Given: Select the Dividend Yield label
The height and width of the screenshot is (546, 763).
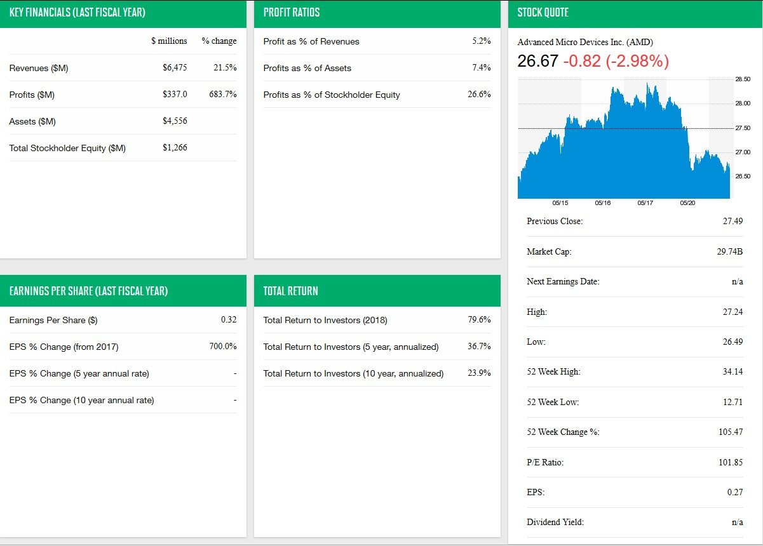Looking at the screenshot, I should [555, 523].
